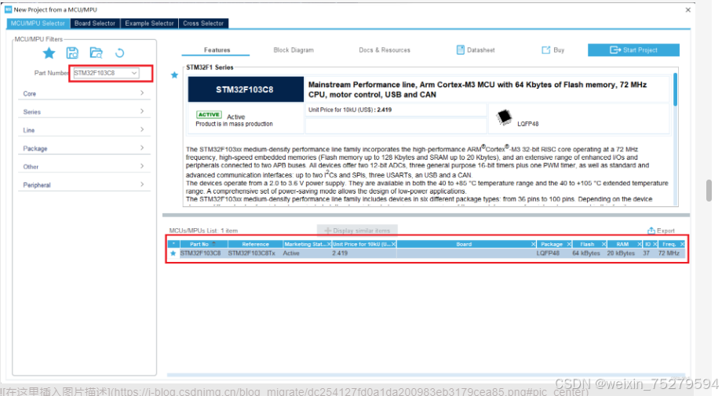Viewport: 722px width, 396px height.
Task: Click the star column header
Action: click(173, 244)
